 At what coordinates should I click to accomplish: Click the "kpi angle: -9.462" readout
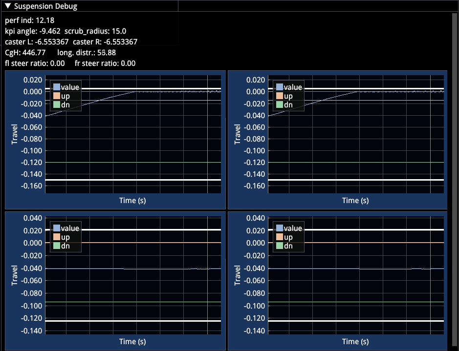[33, 31]
